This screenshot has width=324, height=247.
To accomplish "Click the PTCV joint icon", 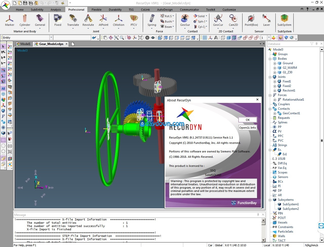I will [x=134, y=20].
